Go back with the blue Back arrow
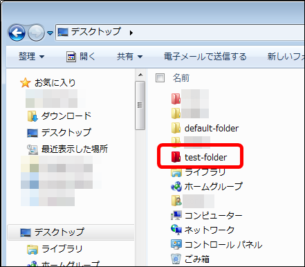The image size is (305, 267). (17, 33)
